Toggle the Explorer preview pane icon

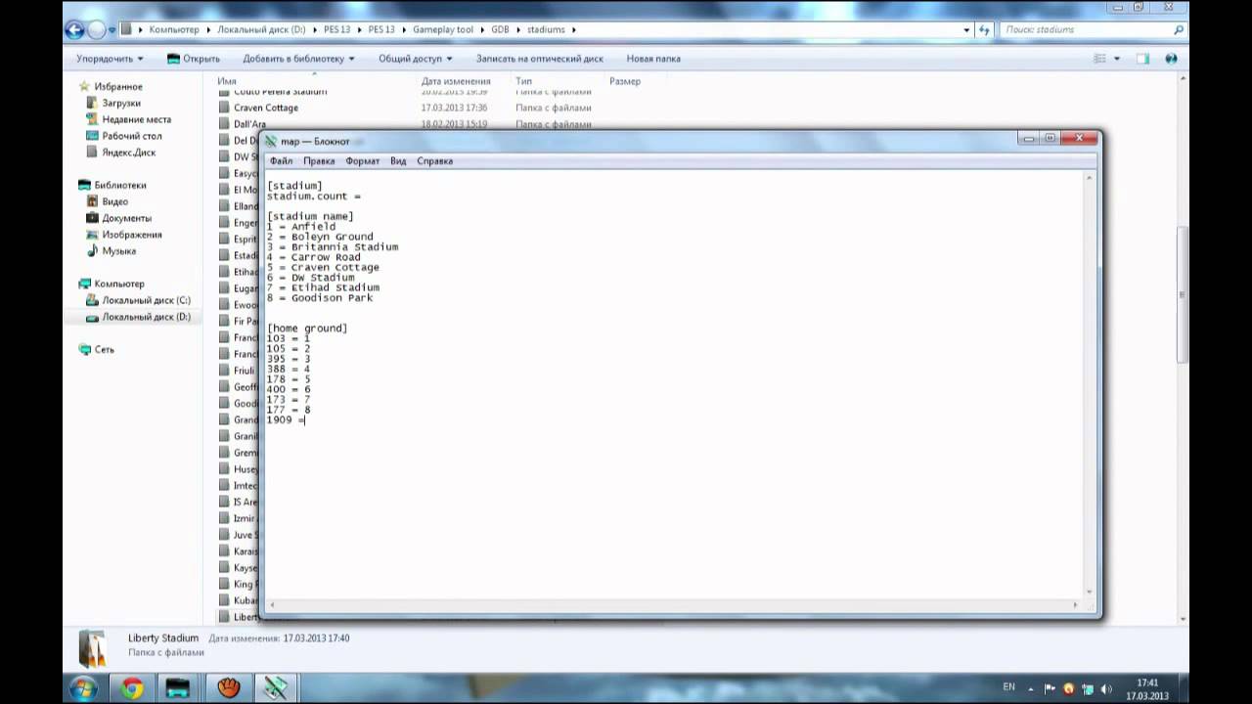[x=1142, y=59]
